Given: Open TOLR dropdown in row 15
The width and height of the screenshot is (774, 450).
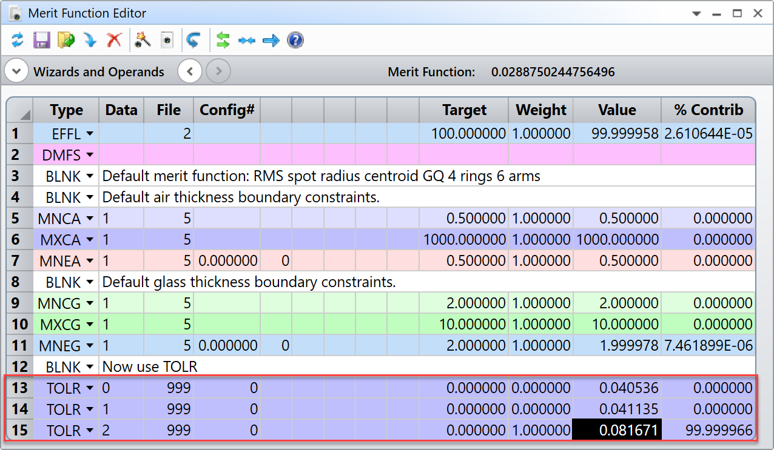Looking at the screenshot, I should point(90,431).
